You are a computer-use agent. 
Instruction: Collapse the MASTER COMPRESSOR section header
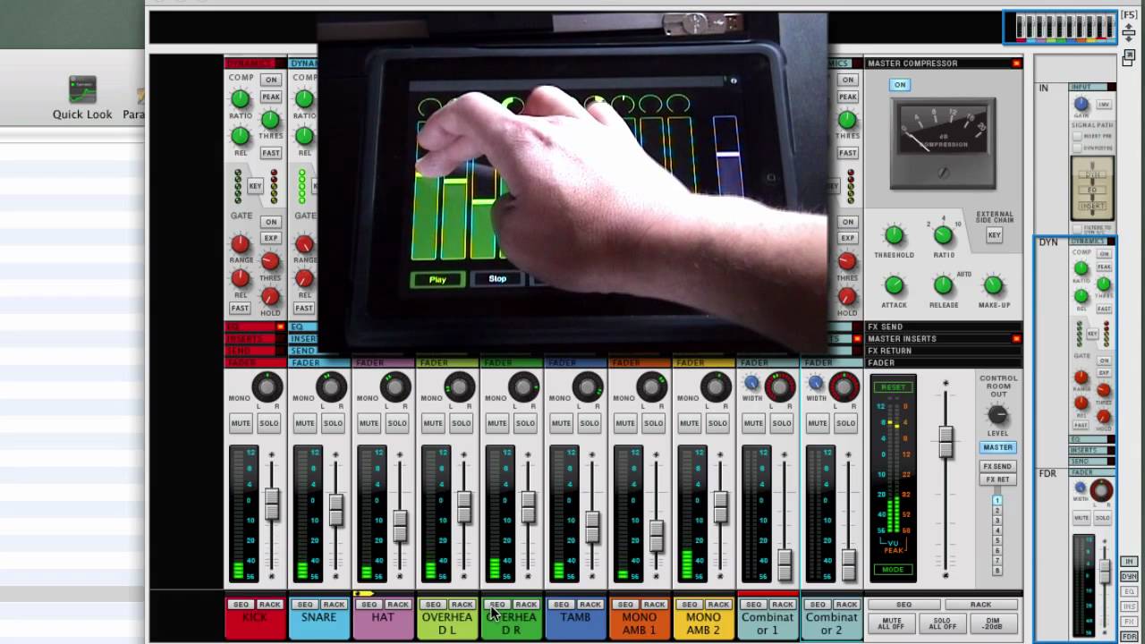coord(943,64)
